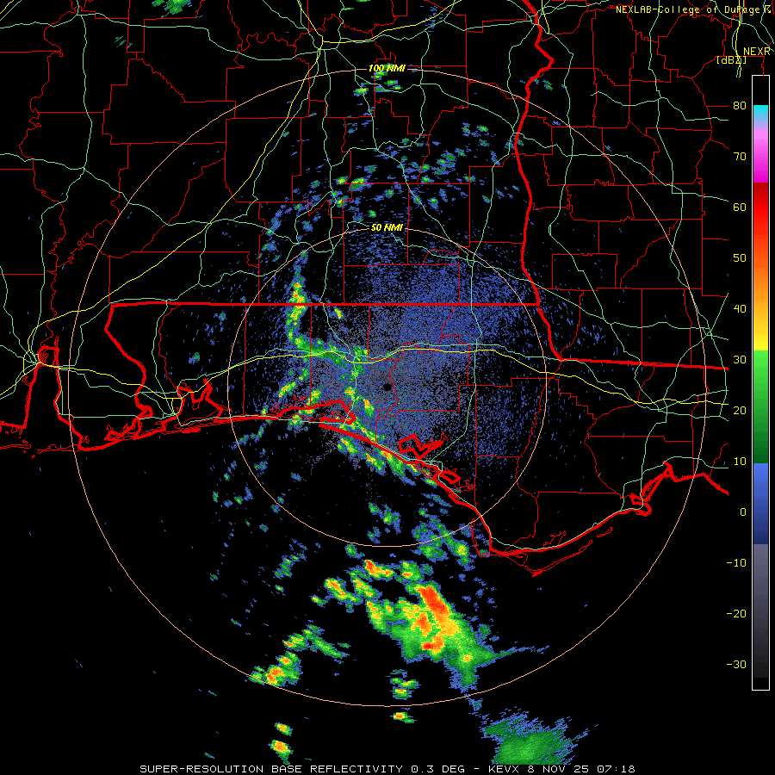This screenshot has width=775, height=775.
Task: Click the 40 value on dBZ scale
Action: 740,308
